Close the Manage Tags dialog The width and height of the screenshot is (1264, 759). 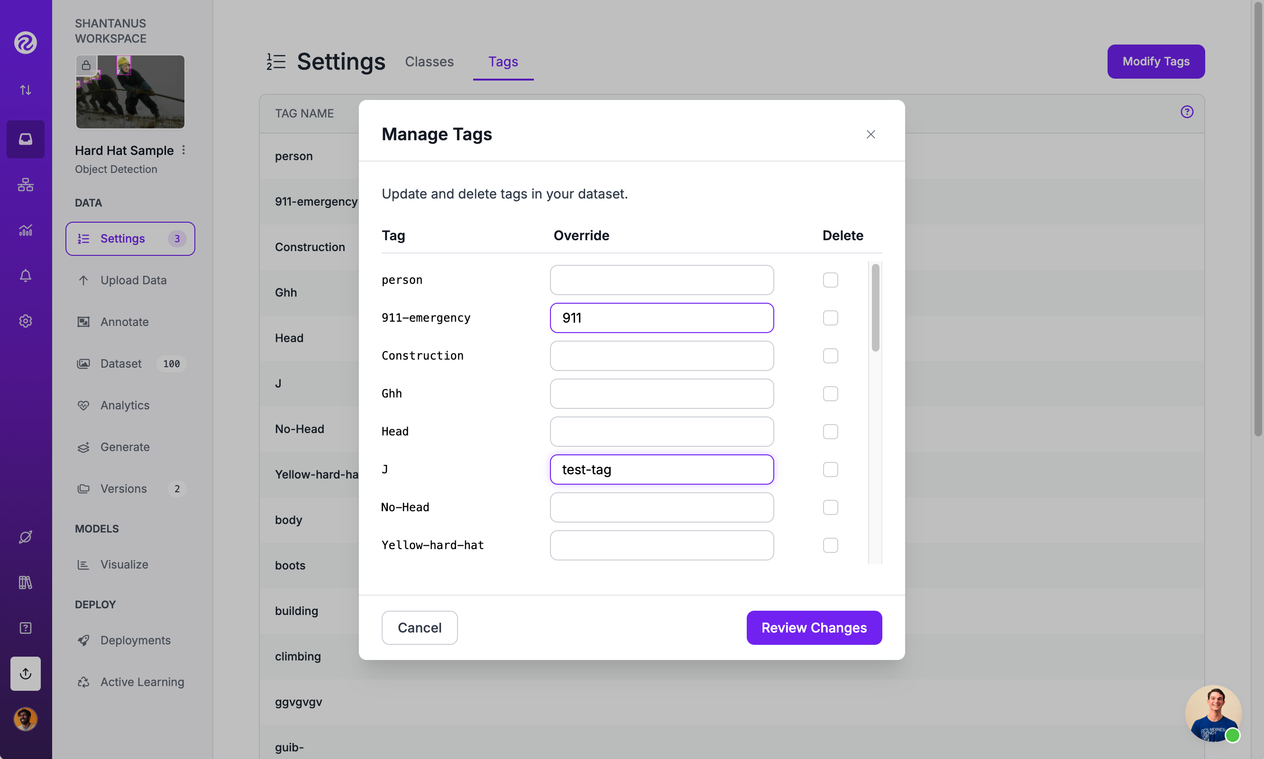pos(870,135)
